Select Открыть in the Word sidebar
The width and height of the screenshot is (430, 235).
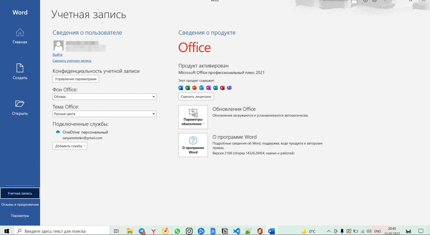coord(20,107)
